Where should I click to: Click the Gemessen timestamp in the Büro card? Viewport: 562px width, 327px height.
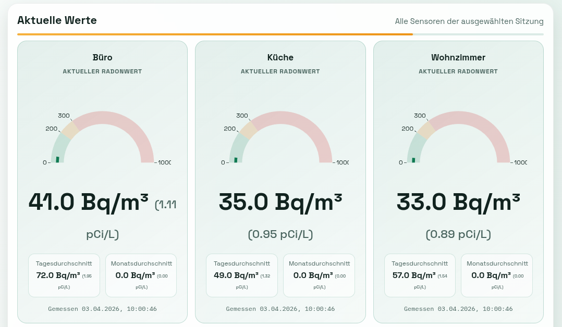[x=102, y=309]
